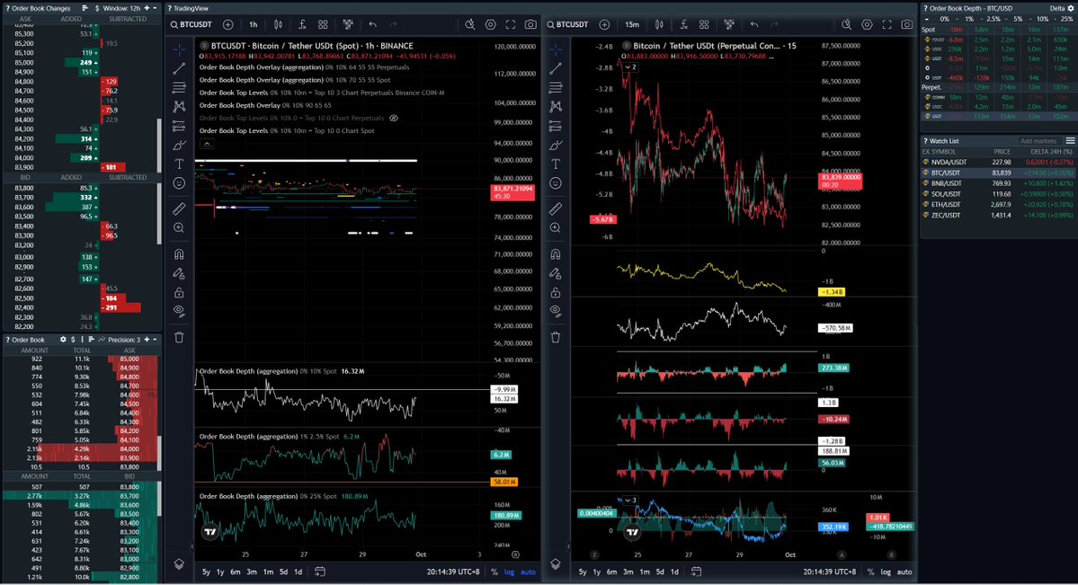Click the trash remove-objects icon in left chart
The width and height of the screenshot is (1078, 585).
coord(179,338)
